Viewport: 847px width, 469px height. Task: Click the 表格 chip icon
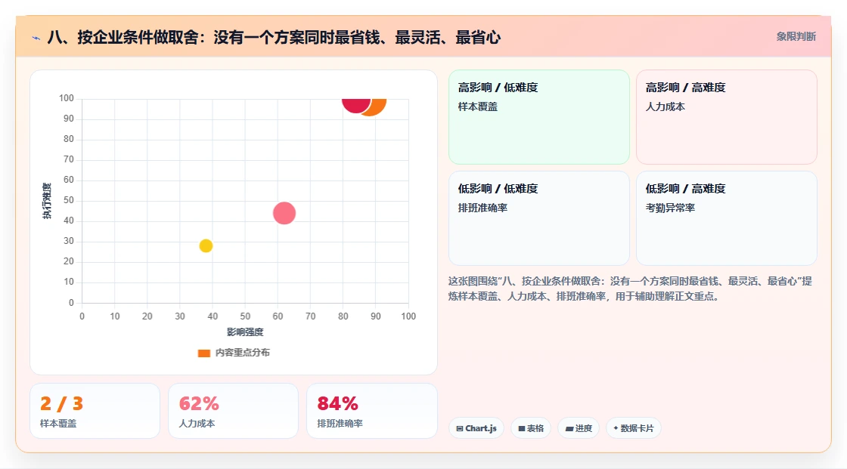tap(522, 428)
